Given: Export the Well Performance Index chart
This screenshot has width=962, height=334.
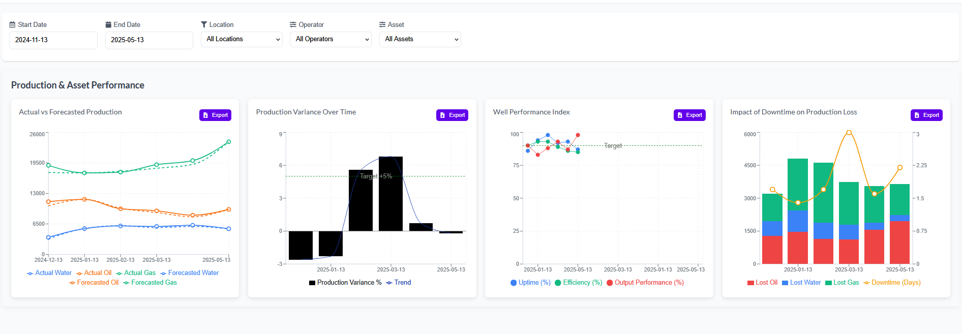Looking at the screenshot, I should click(689, 115).
